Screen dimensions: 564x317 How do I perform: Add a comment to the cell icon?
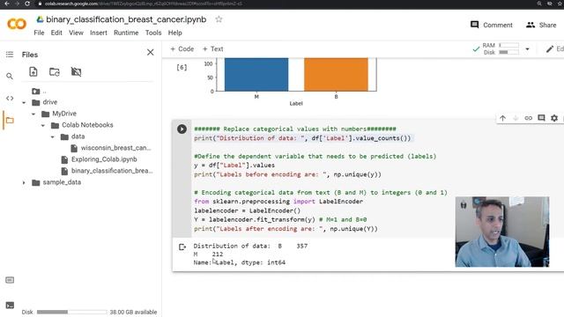541,118
